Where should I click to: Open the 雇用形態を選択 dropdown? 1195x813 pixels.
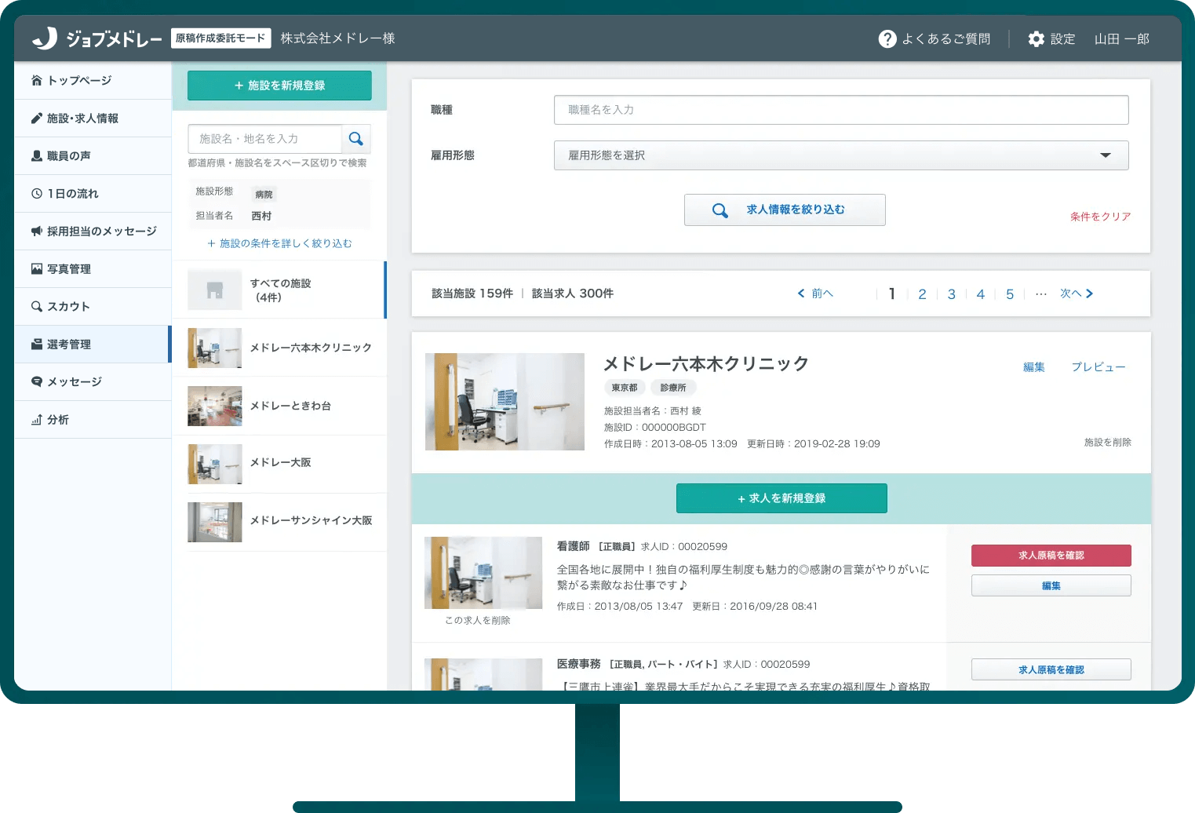pos(840,155)
